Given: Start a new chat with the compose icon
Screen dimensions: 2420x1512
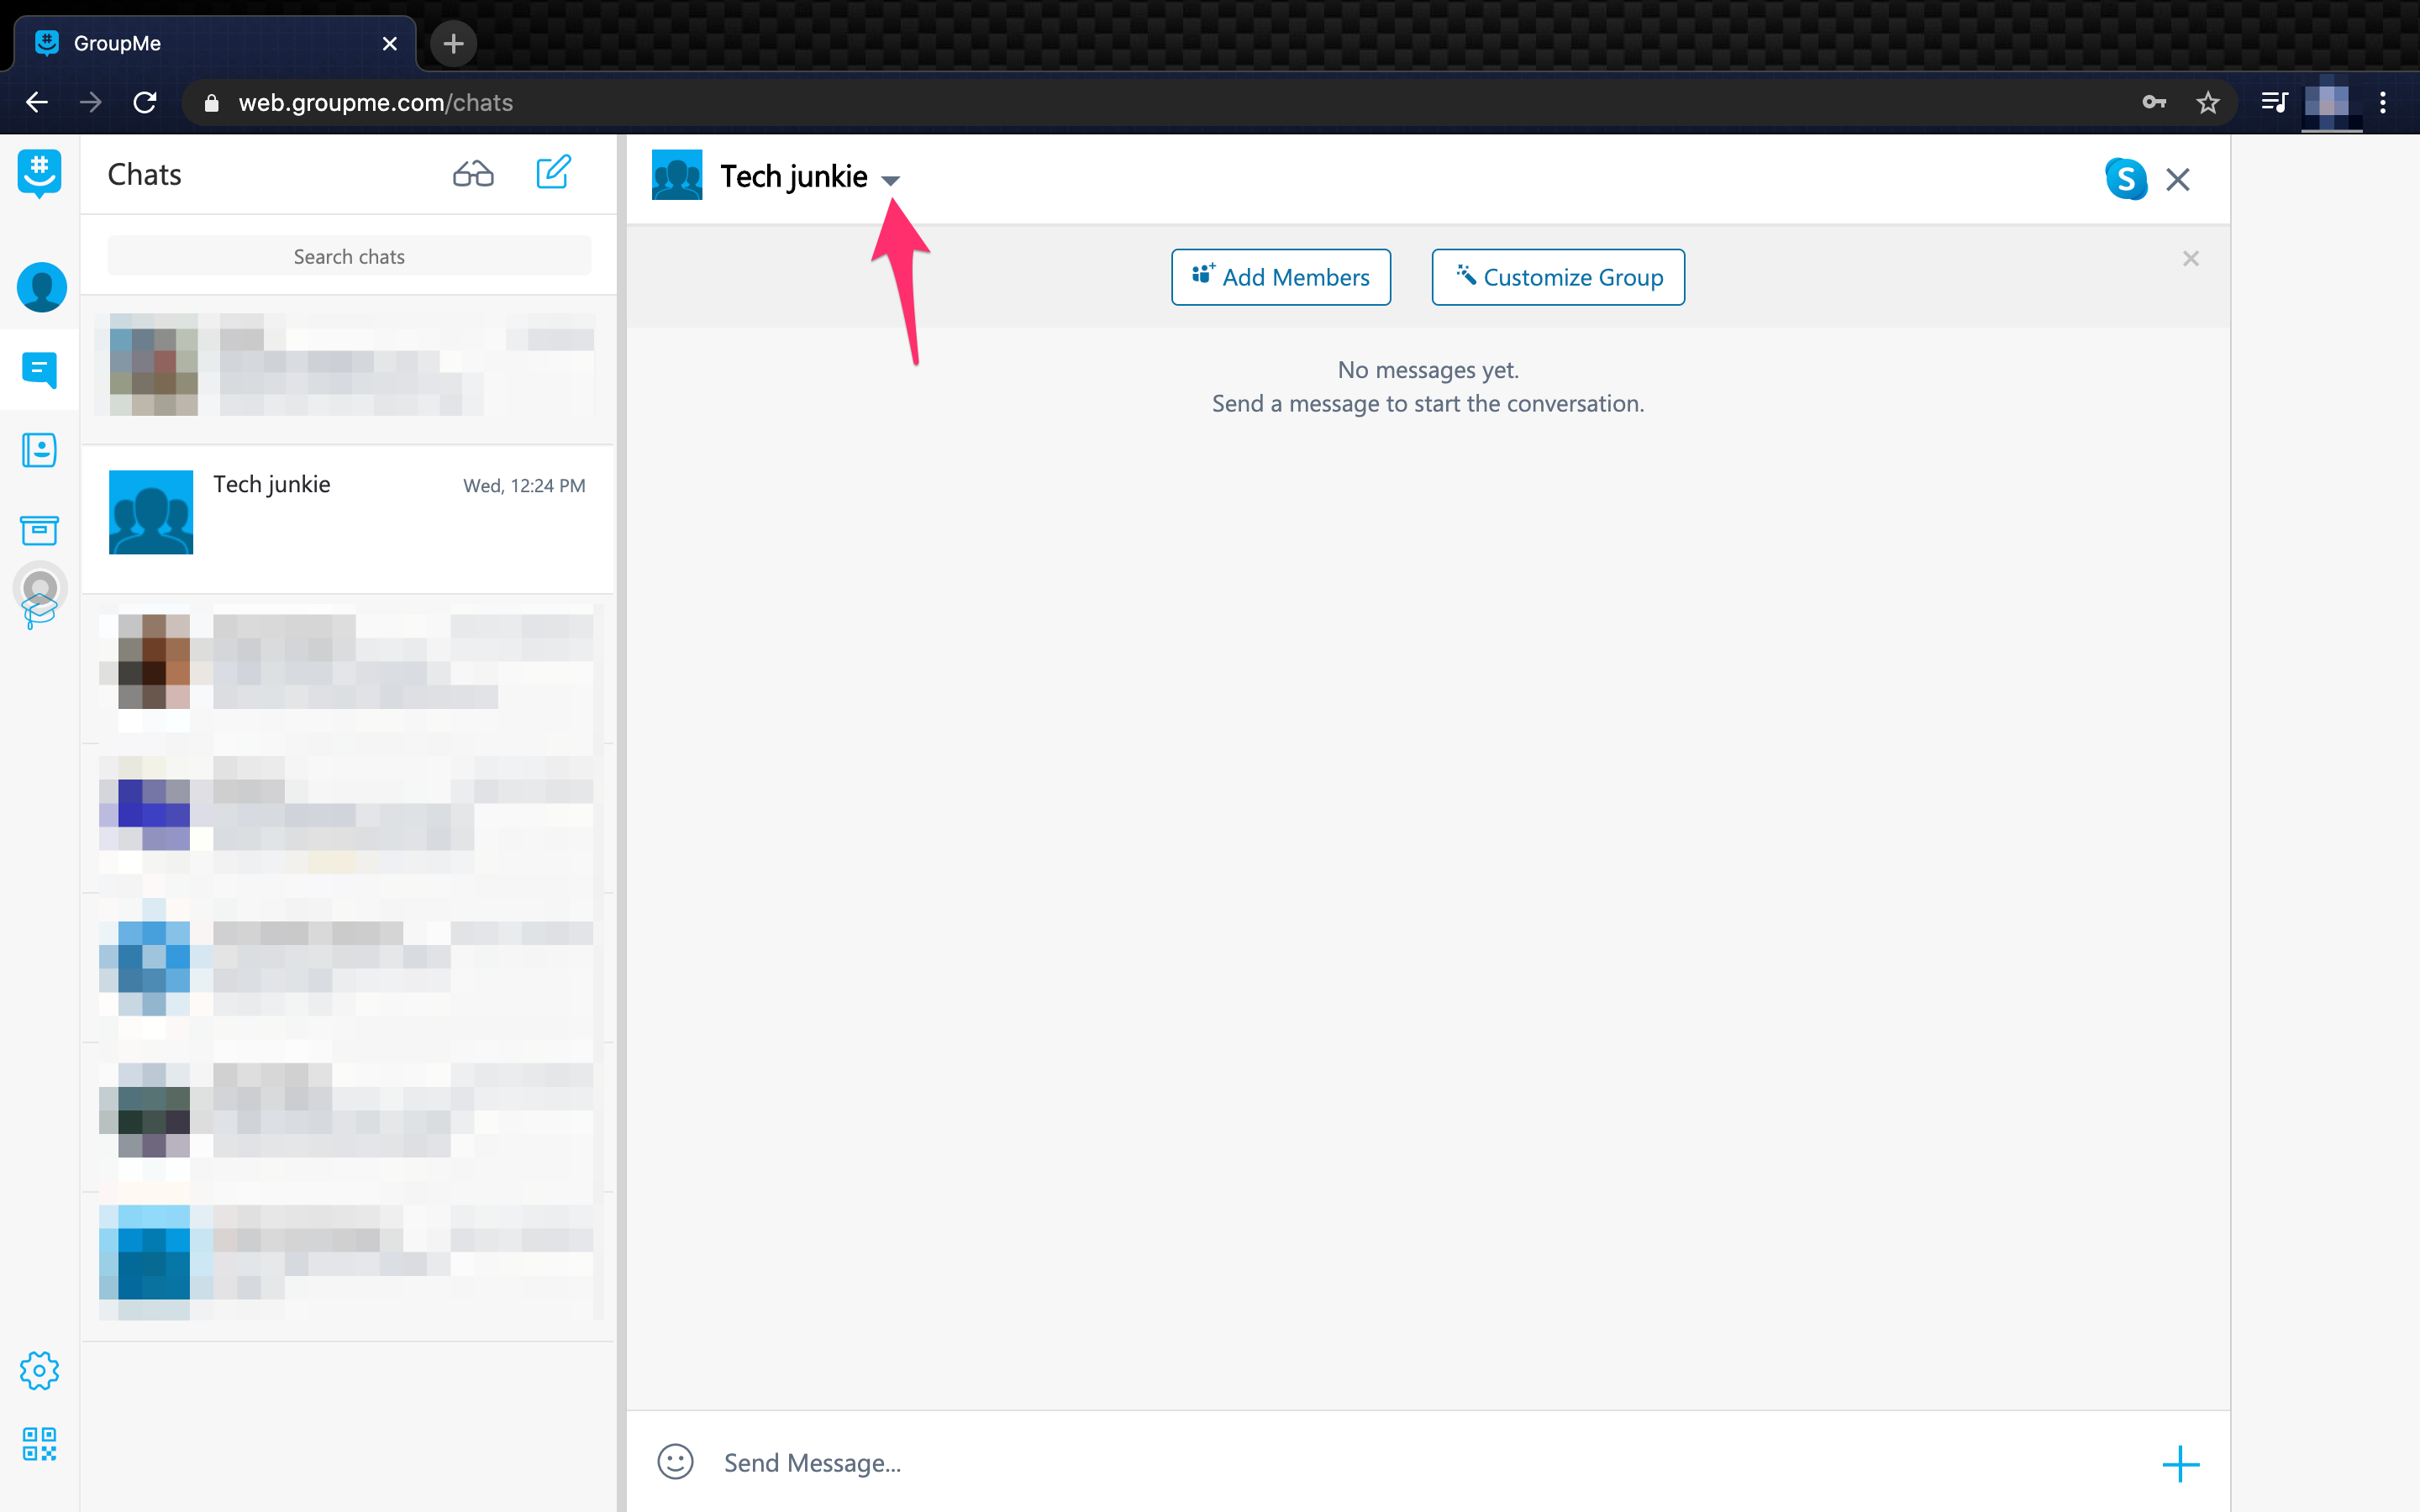Looking at the screenshot, I should tap(555, 172).
